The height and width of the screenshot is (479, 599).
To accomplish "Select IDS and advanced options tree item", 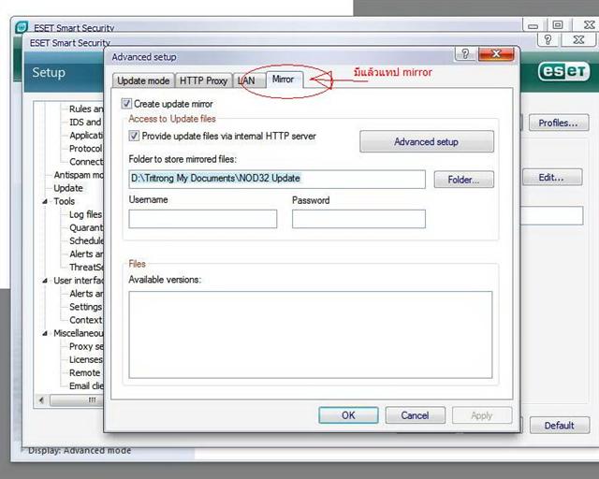I will tap(85, 123).
